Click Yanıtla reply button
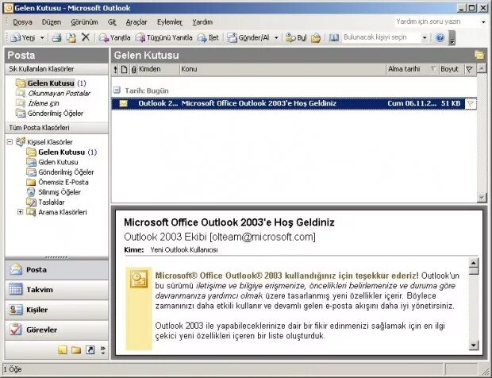 point(114,37)
